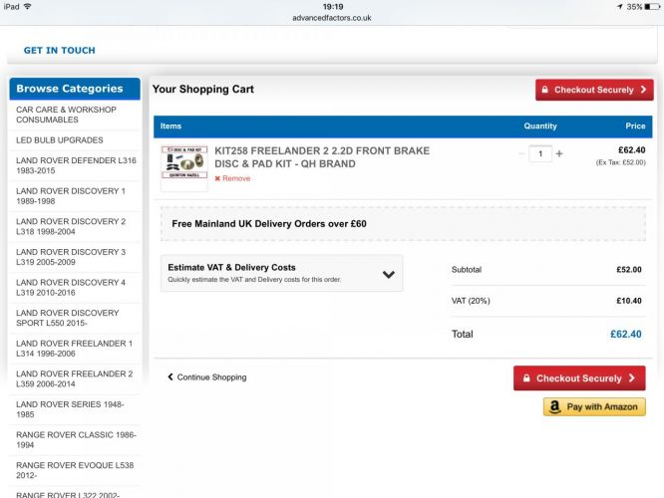Viewport: 664px width, 498px height.
Task: Open Land Rover Discovery 4 L319 2010-2016
Action: (x=75, y=287)
